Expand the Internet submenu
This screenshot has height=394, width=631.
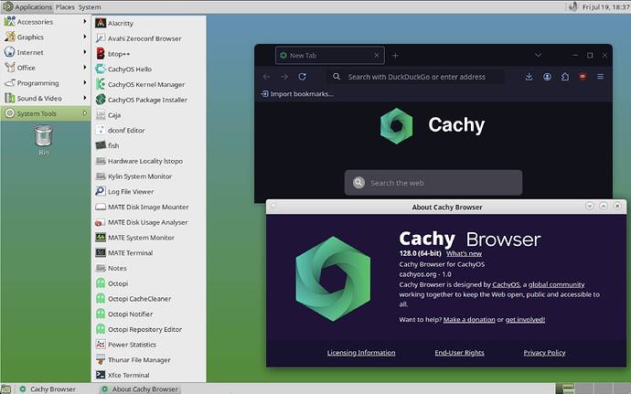(x=46, y=52)
